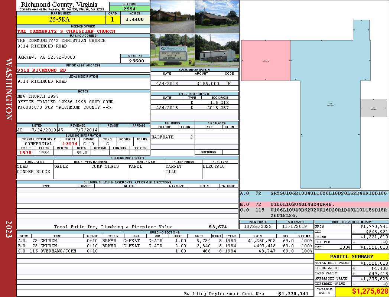Screen dimensions: 390x297
Task: Click the red H SQFT value 13574
Action: (70, 144)
